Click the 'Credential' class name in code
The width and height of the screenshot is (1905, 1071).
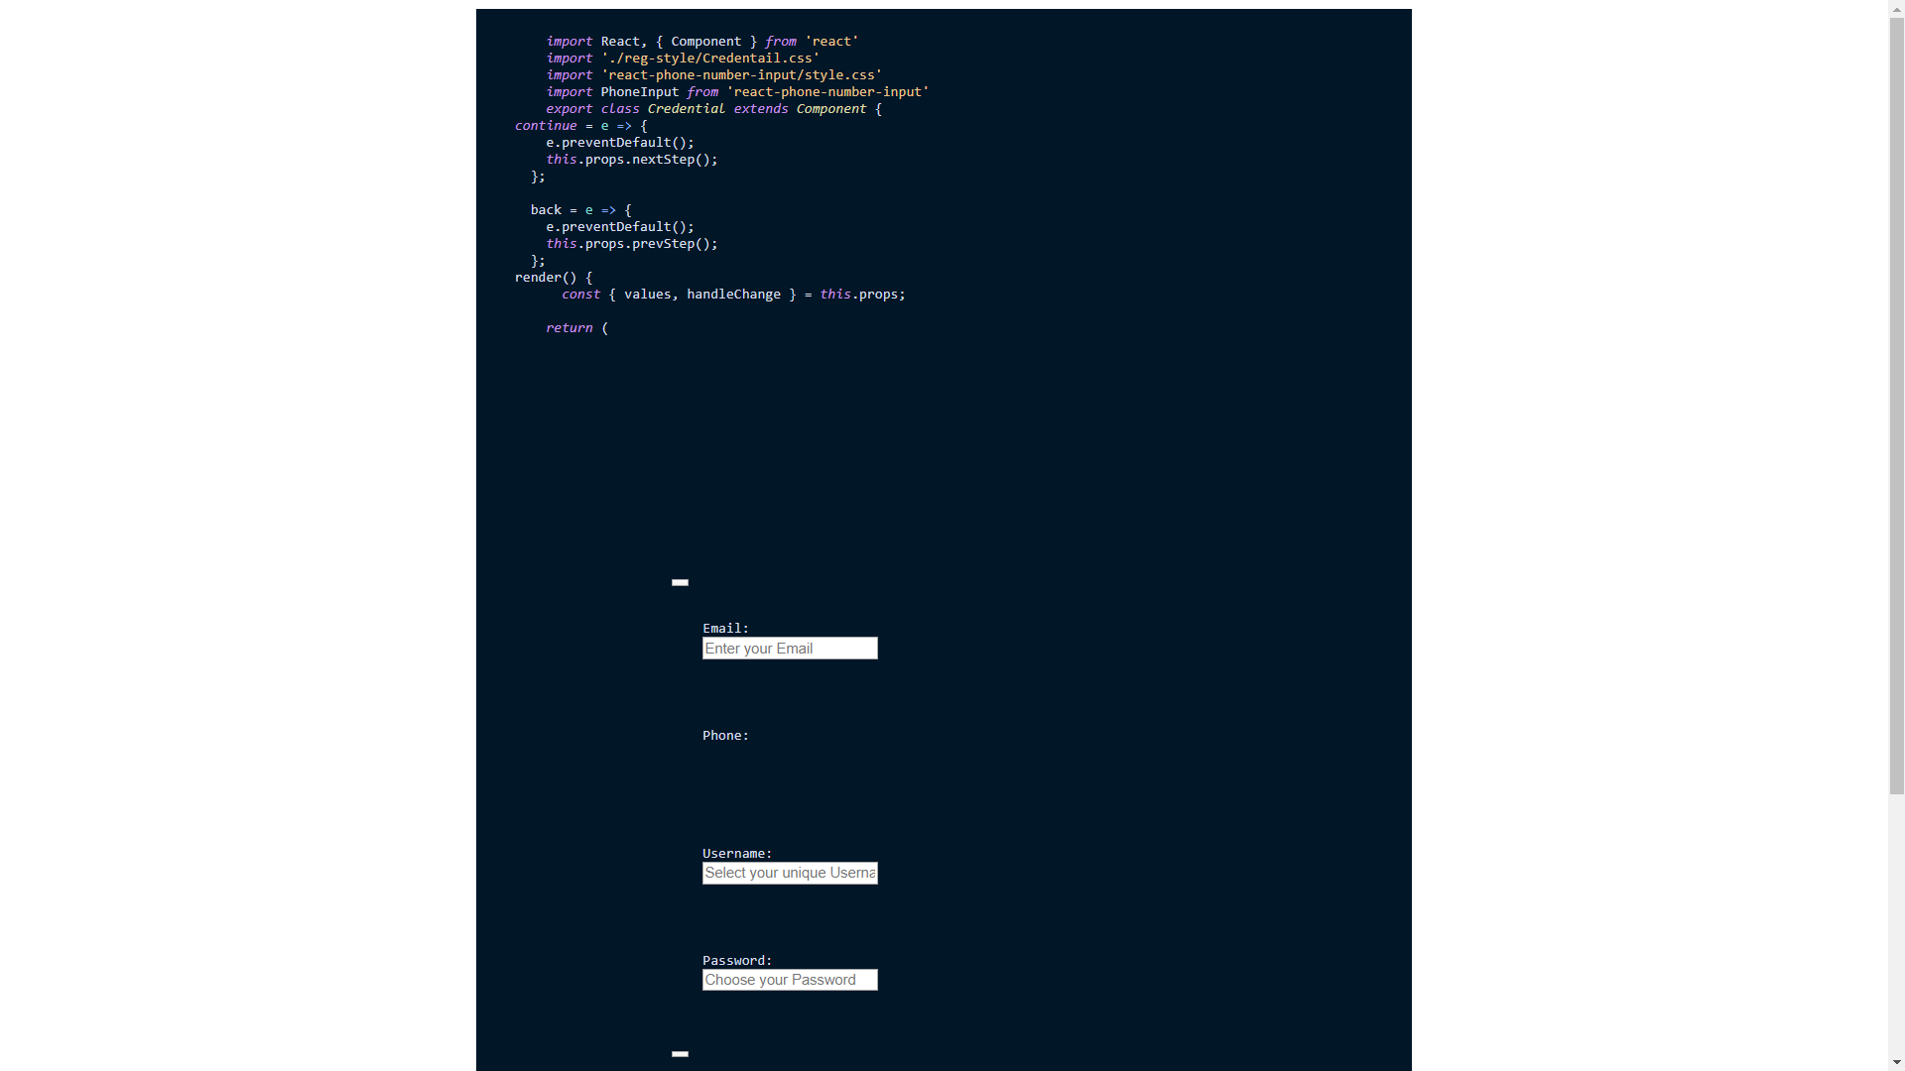coord(686,109)
